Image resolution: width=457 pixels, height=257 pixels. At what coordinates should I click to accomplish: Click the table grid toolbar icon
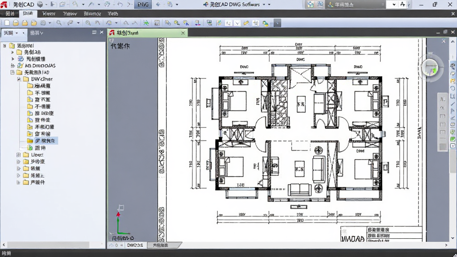pos(157,23)
